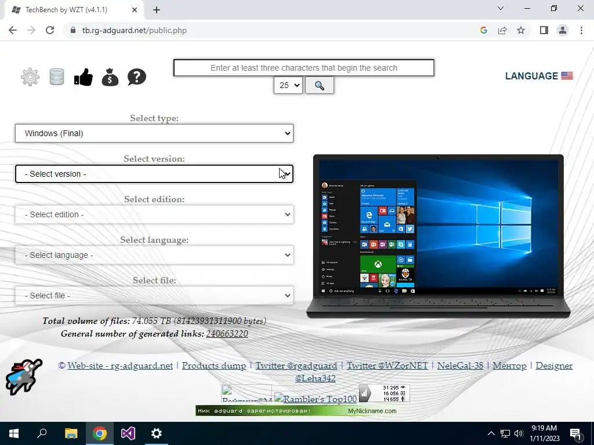
Task: Open the Select edition dropdown
Action: [x=154, y=214]
